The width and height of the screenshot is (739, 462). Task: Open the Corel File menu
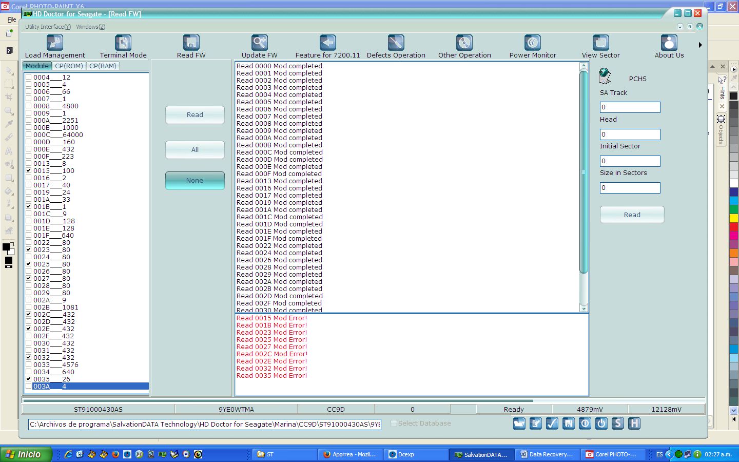point(12,20)
